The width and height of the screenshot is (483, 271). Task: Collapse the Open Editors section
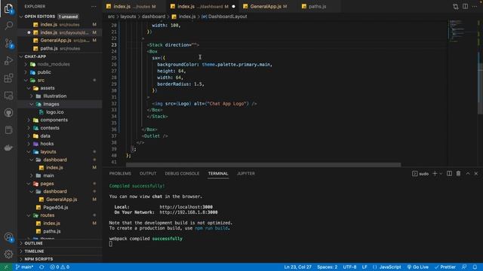coord(40,17)
